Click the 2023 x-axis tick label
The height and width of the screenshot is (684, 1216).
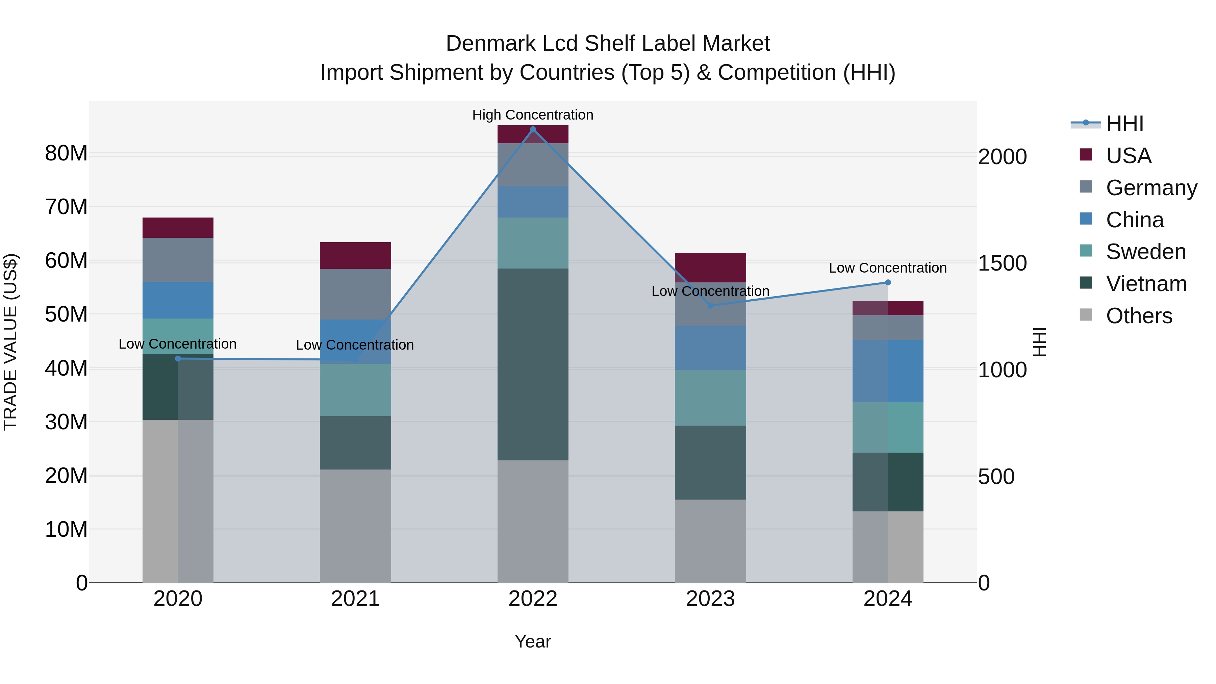(710, 599)
